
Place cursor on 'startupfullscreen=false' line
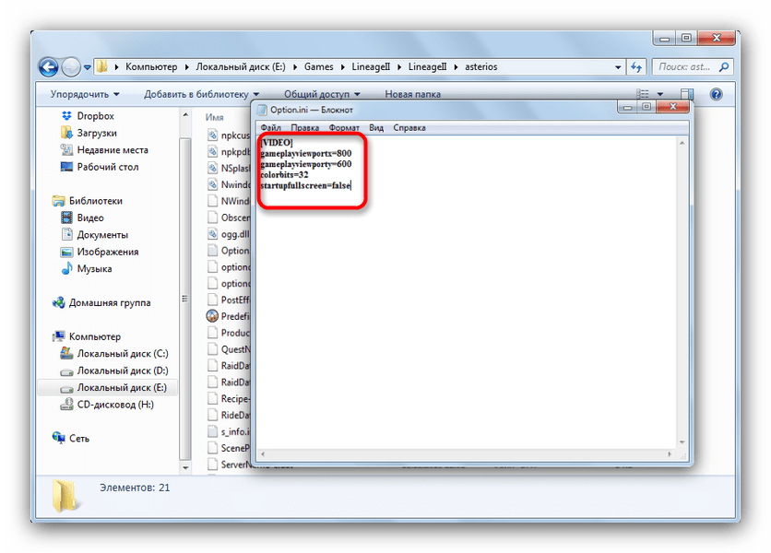tap(305, 186)
